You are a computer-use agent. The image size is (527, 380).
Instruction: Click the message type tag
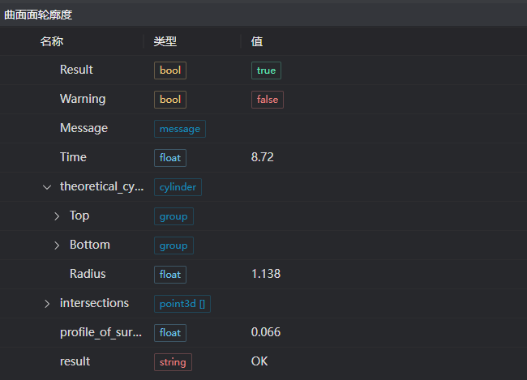click(180, 129)
